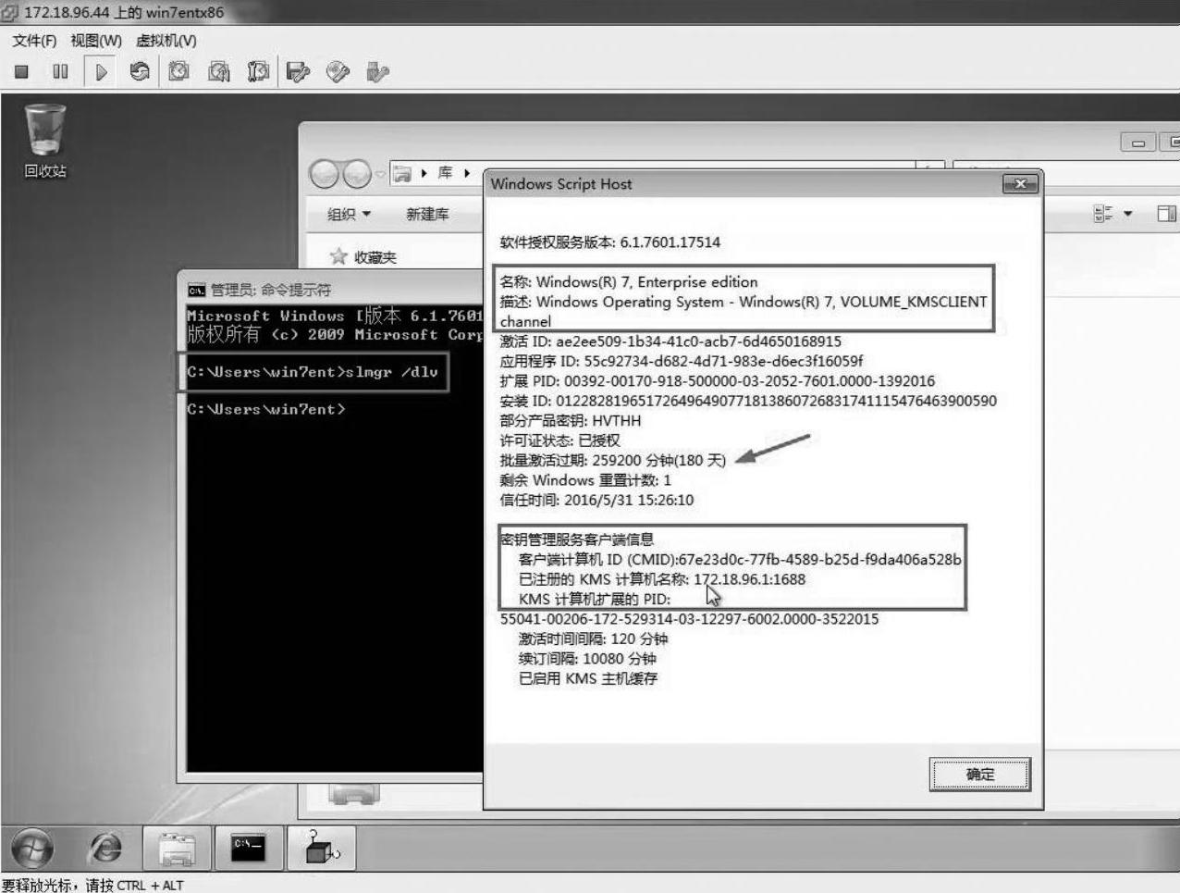The height and width of the screenshot is (893, 1180).
Task: Click the 客户端计算机 ID (CMID) line
Action: tap(740, 560)
